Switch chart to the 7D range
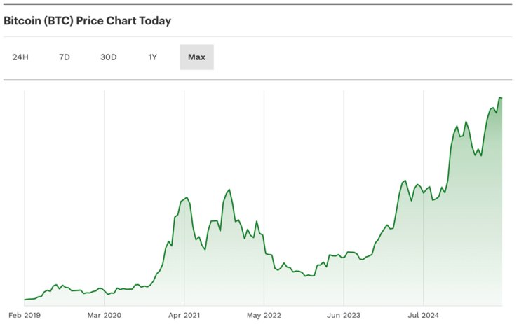 [x=65, y=57]
